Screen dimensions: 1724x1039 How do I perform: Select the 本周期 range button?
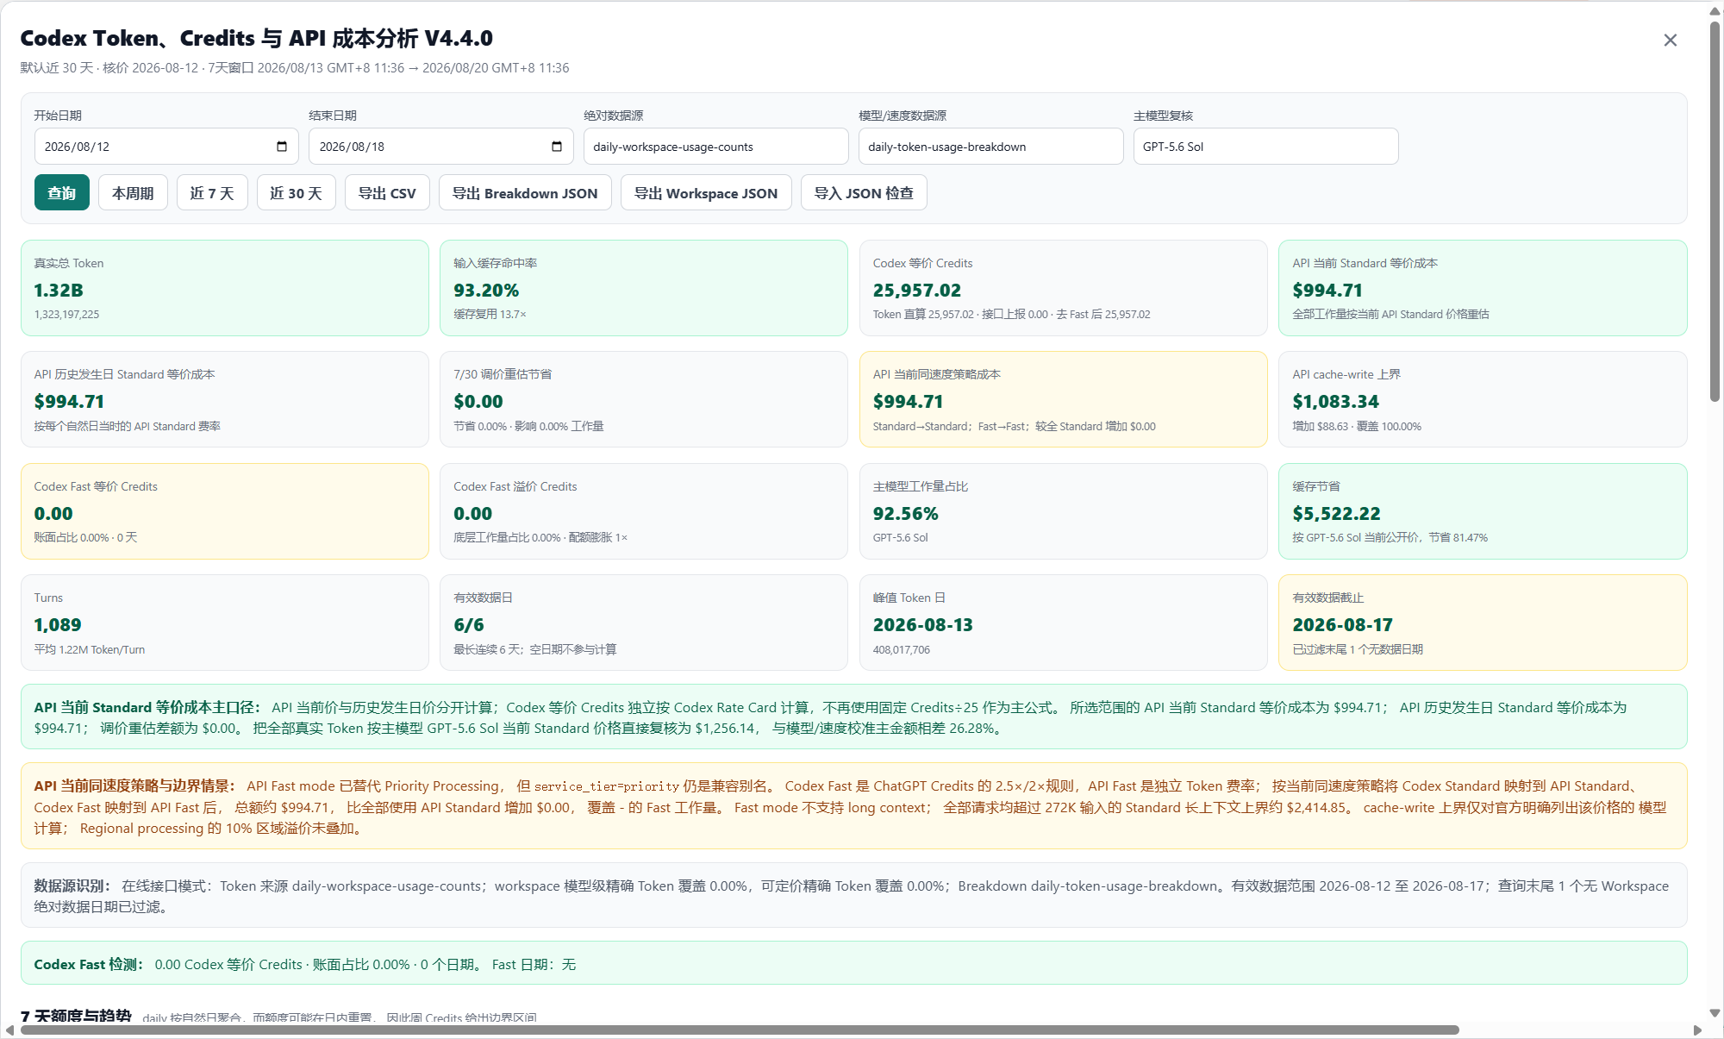133,193
